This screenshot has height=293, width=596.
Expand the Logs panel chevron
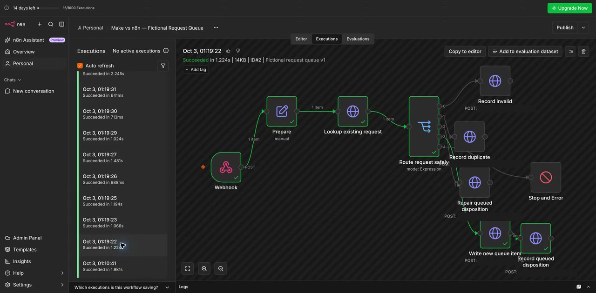(x=589, y=287)
